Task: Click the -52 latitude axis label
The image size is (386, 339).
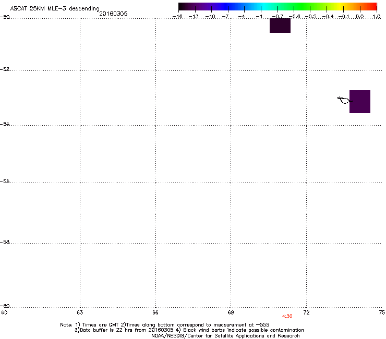Action: tap(5, 69)
